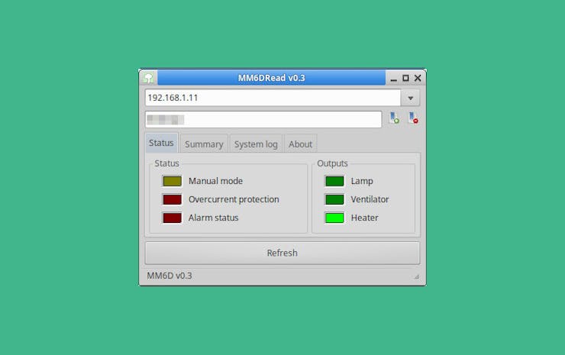The width and height of the screenshot is (565, 355).
Task: Click the MM6DRead v0.3 title bar
Action: tap(271, 78)
